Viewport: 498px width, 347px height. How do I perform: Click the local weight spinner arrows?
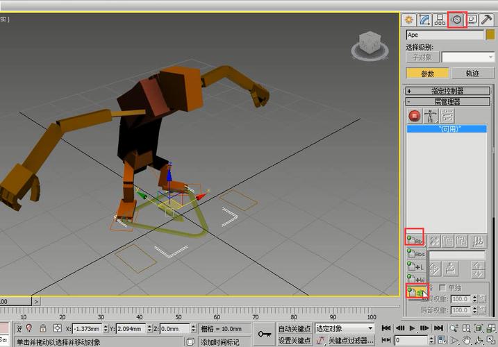[474, 310]
